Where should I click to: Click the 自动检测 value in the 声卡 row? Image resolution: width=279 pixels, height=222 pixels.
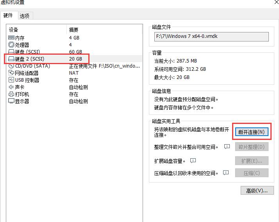coord(79,87)
